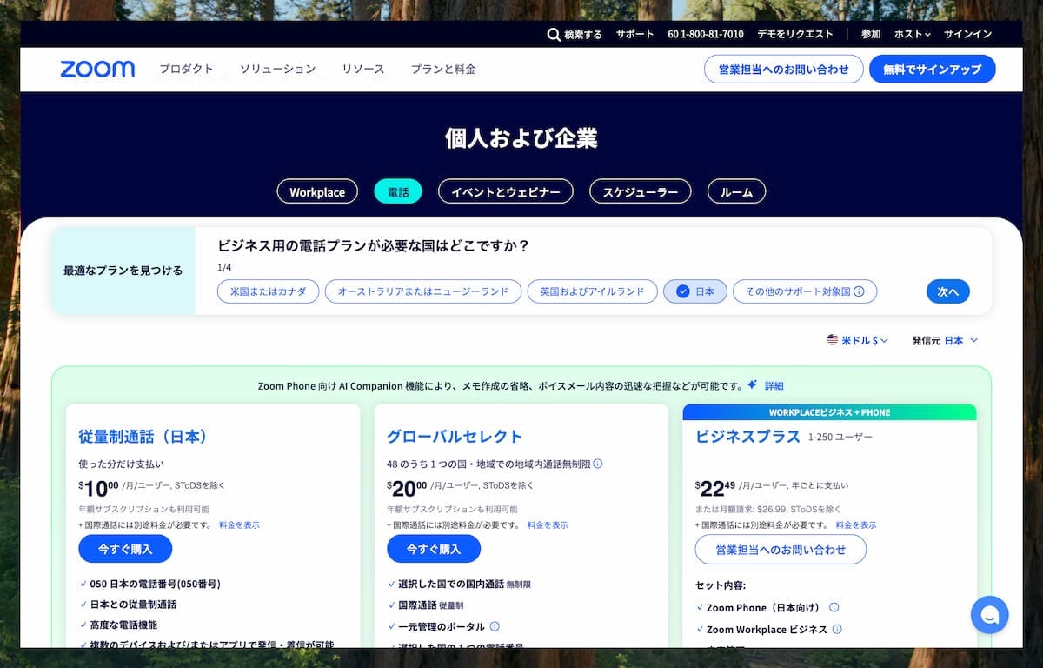This screenshot has width=1043, height=668.
Task: Click the サインイン link
Action: pyautogui.click(x=967, y=35)
